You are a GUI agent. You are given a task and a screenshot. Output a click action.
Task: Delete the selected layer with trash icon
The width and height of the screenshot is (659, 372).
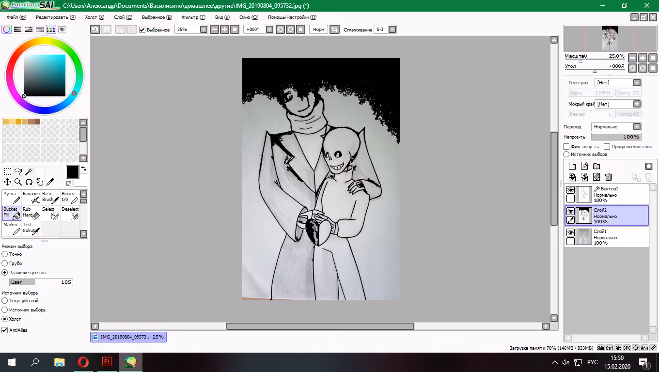[609, 177]
